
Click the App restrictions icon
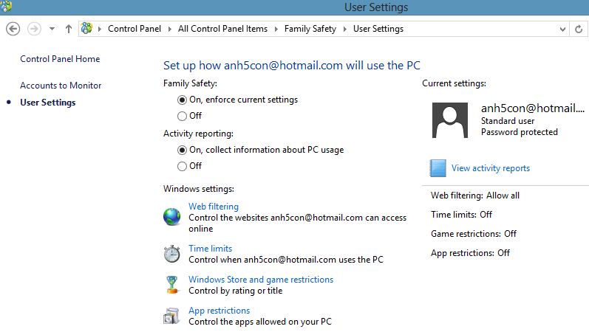coord(171,316)
